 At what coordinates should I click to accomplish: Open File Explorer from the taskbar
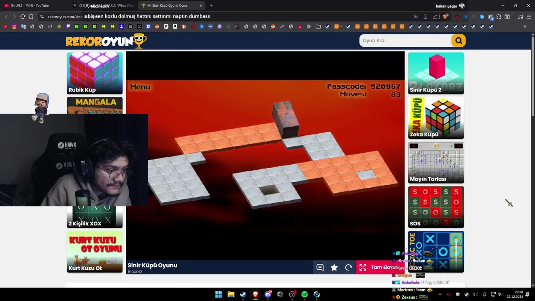tap(231, 294)
